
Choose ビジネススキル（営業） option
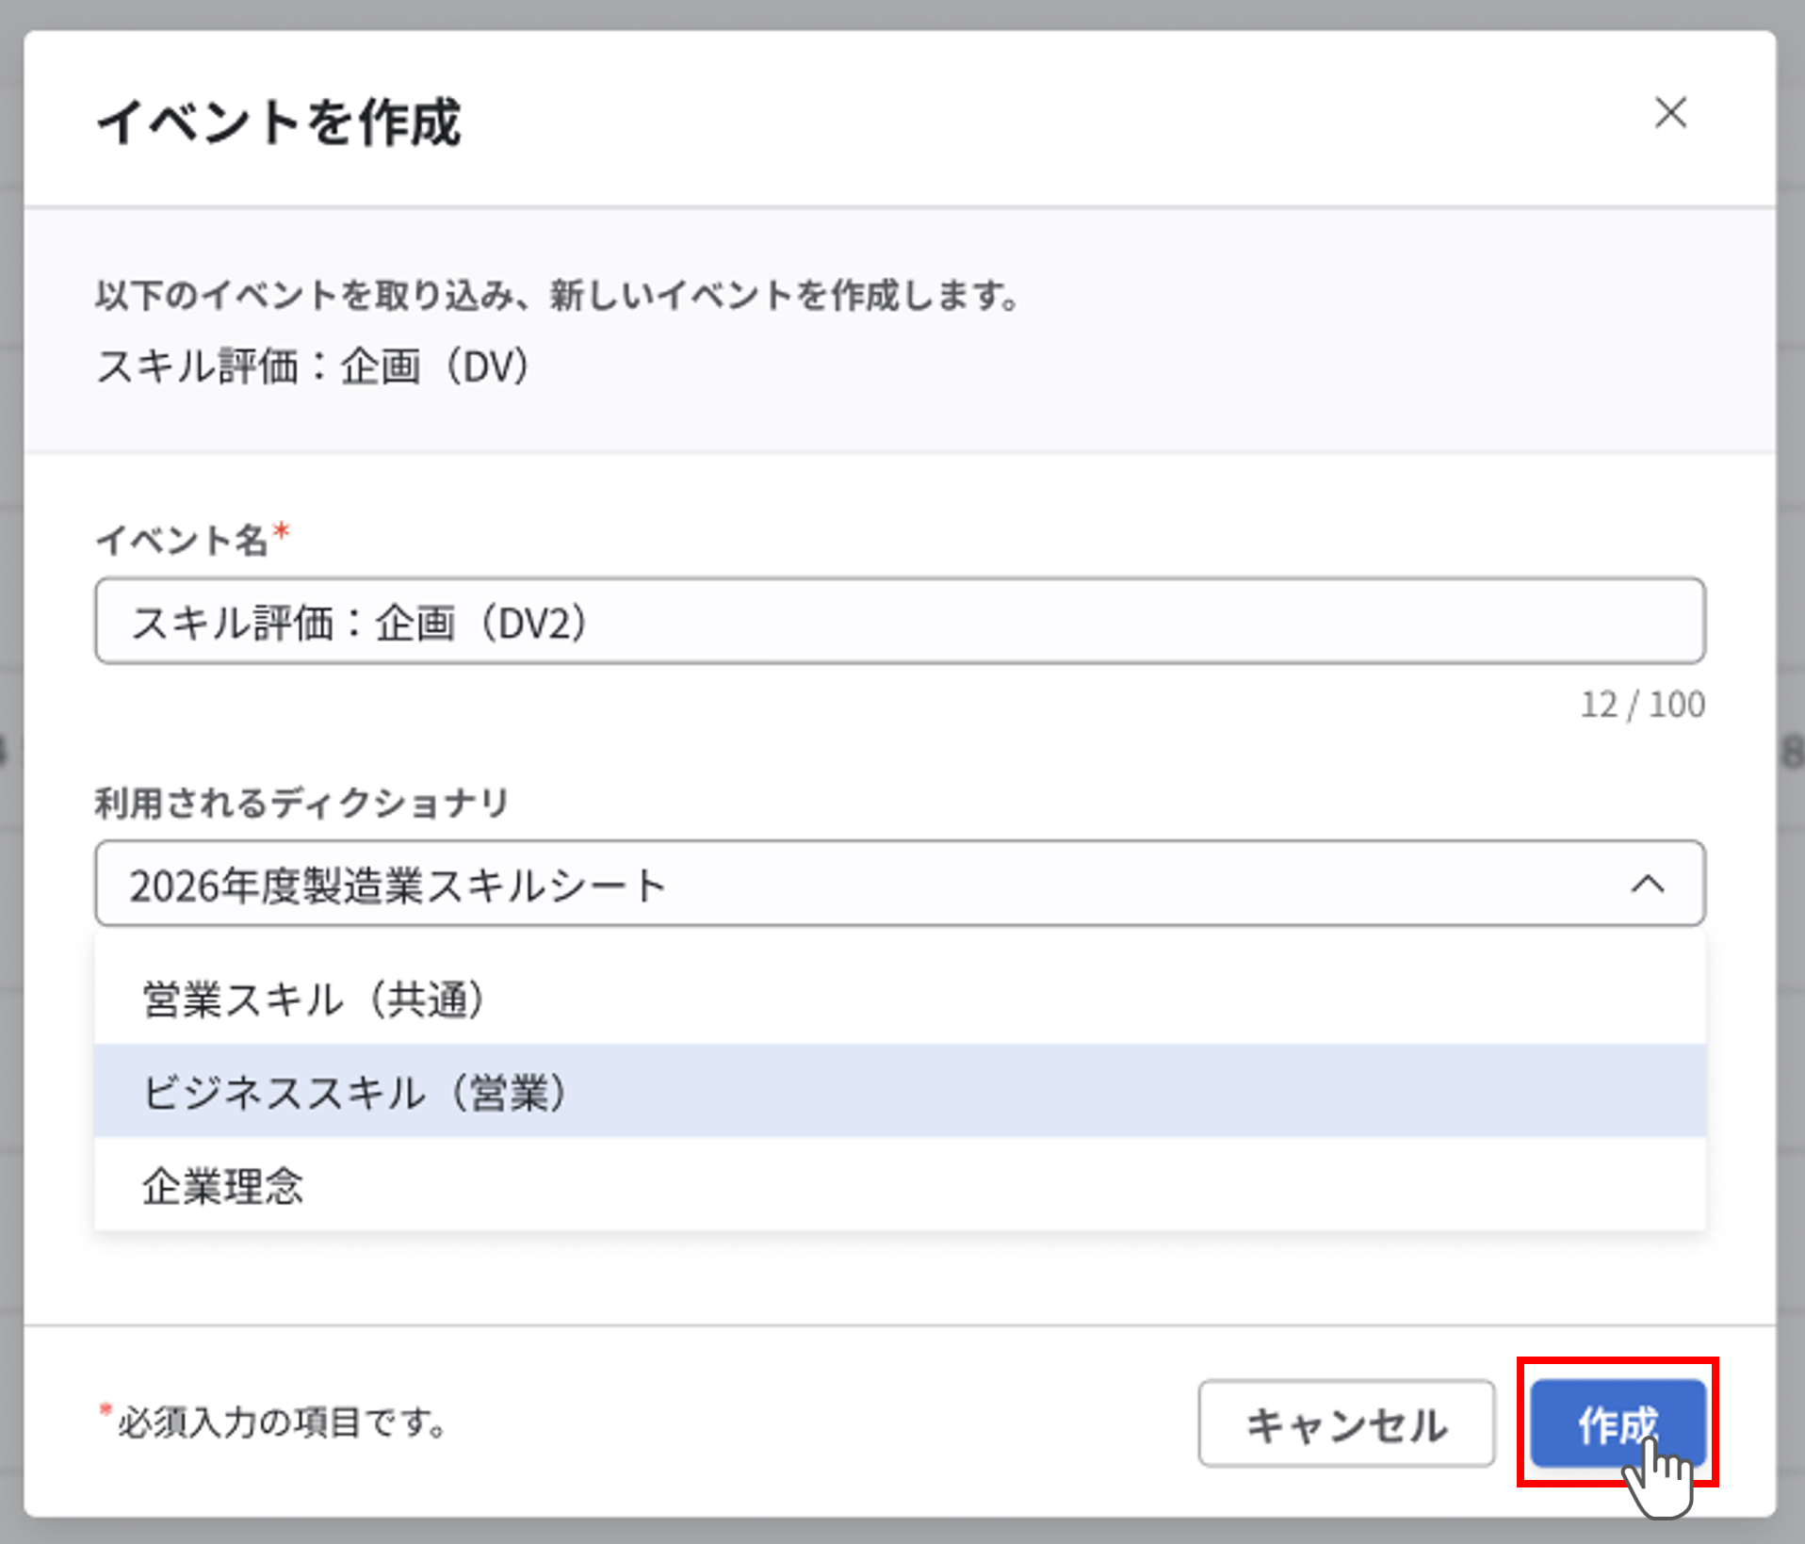pos(355,1093)
